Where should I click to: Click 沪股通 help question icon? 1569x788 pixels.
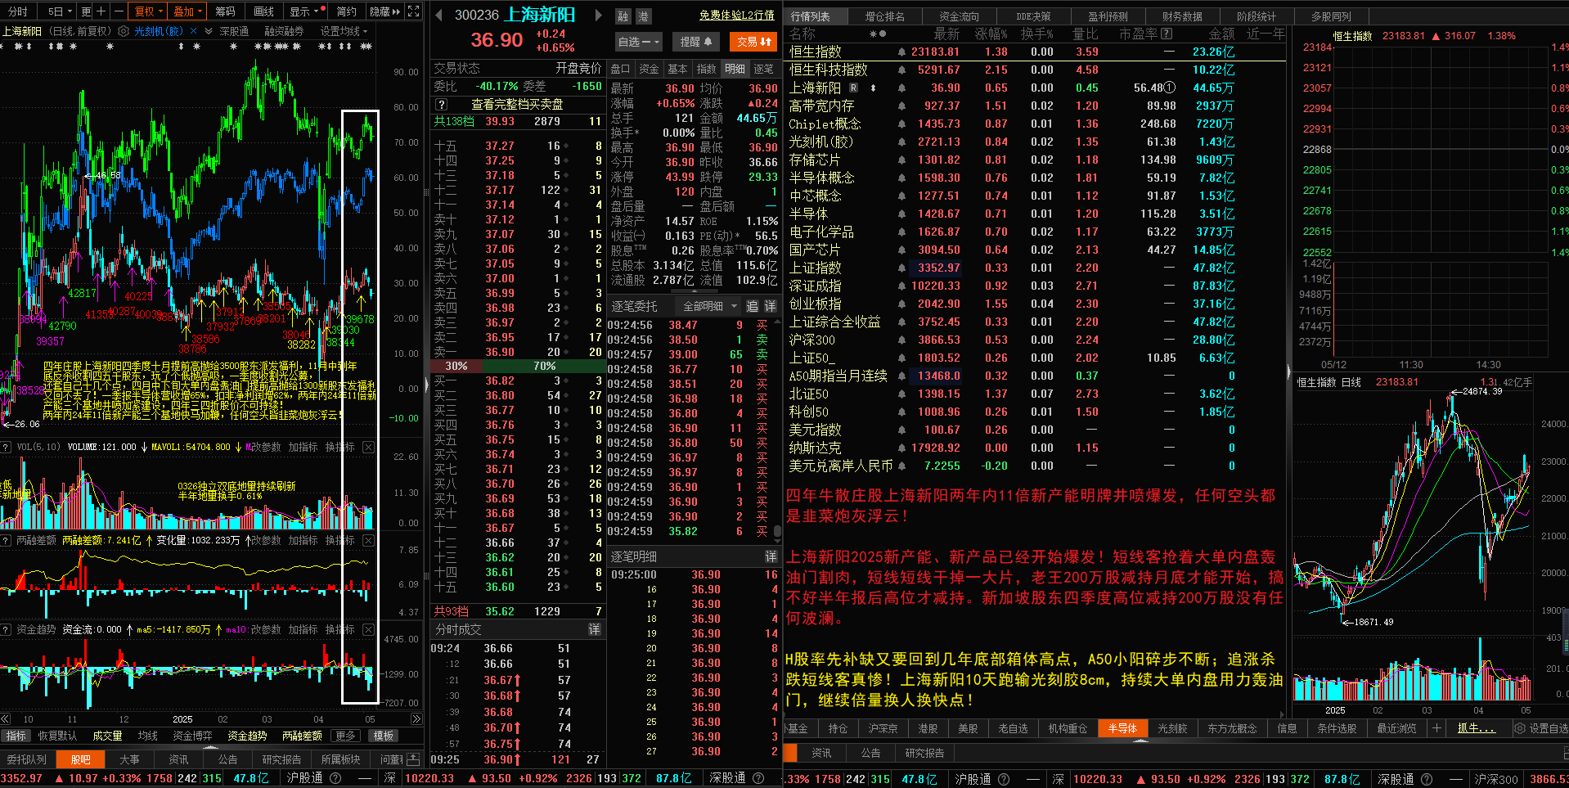click(x=335, y=778)
